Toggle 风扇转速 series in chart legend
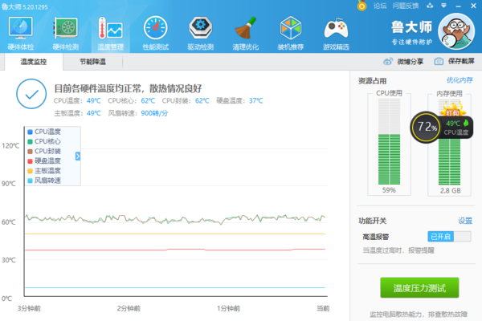482x321 pixels. pos(47,181)
